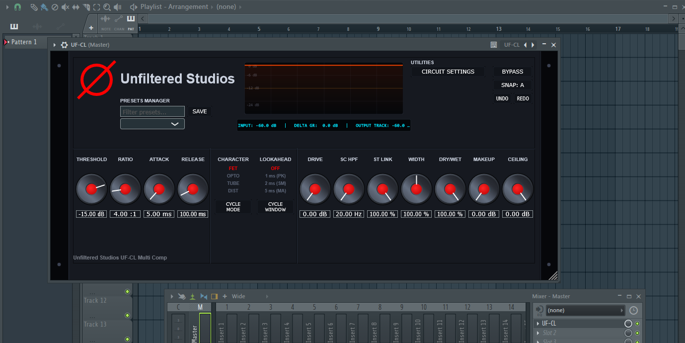
Task: Click CYCLE WINDOW button
Action: click(x=276, y=207)
